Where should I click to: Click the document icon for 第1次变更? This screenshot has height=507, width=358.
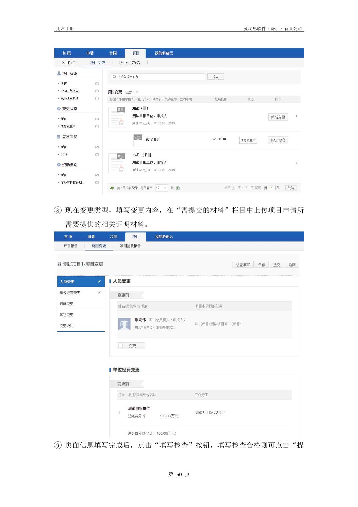138,140
